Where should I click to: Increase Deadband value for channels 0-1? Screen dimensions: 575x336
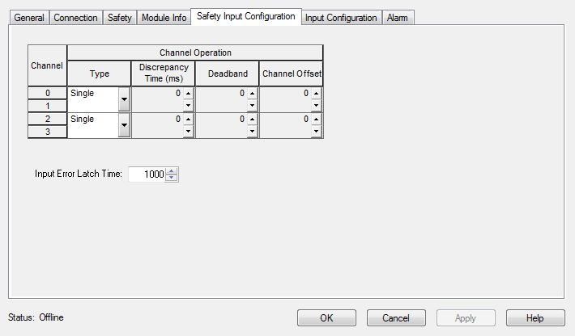tap(252, 94)
